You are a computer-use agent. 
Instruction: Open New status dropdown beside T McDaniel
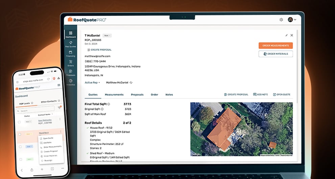tap(107, 36)
